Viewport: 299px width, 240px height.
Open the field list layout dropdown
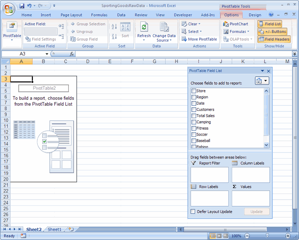point(262,81)
